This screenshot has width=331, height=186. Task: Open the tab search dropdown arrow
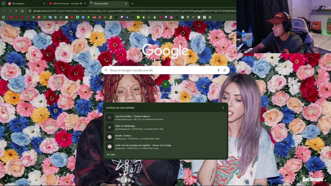point(3,4)
